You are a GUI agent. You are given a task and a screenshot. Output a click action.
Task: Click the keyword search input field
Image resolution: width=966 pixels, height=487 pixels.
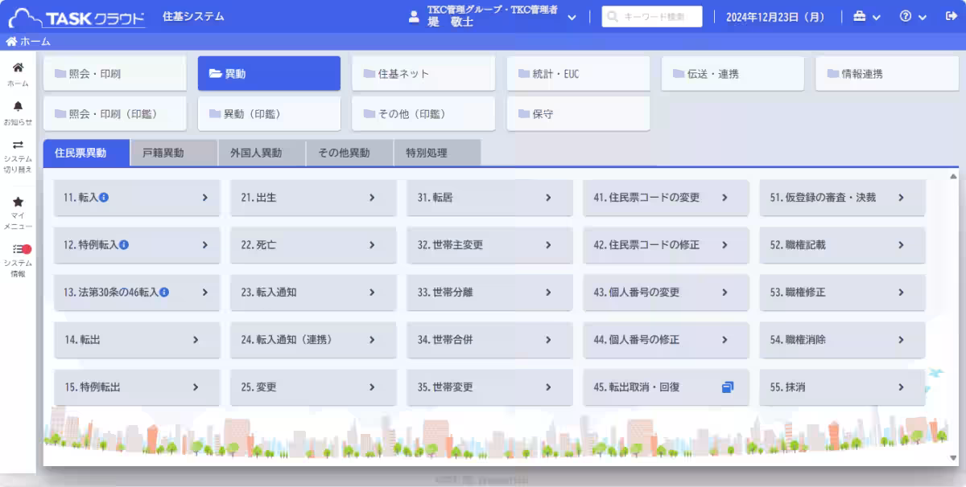click(x=652, y=15)
